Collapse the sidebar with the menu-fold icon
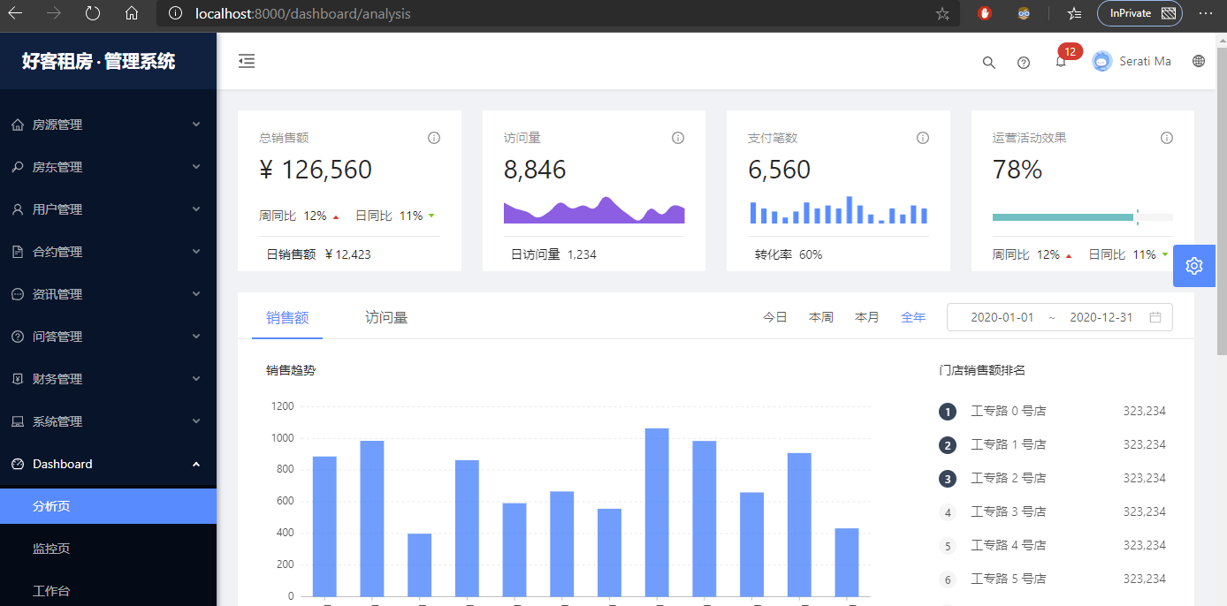The height and width of the screenshot is (606, 1227). pyautogui.click(x=247, y=61)
